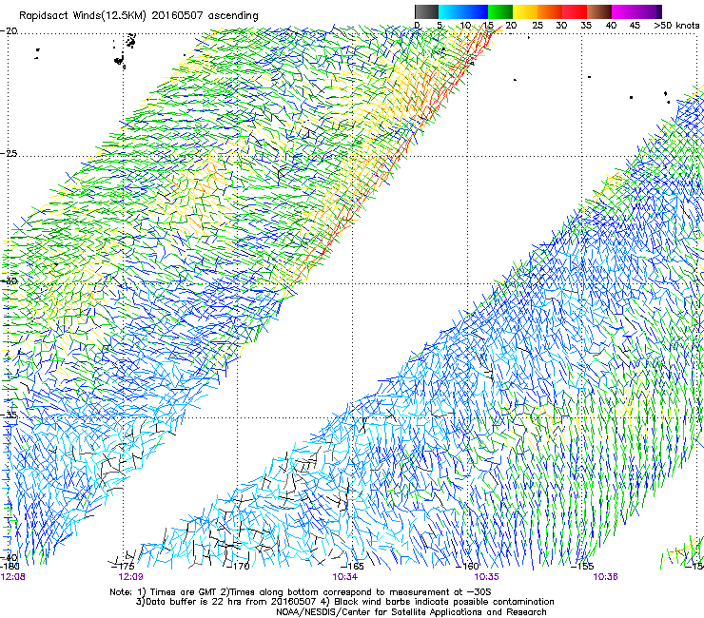Click the '10:35' pass time label
Image resolution: width=704 pixels, height=618 pixels.
(487, 577)
